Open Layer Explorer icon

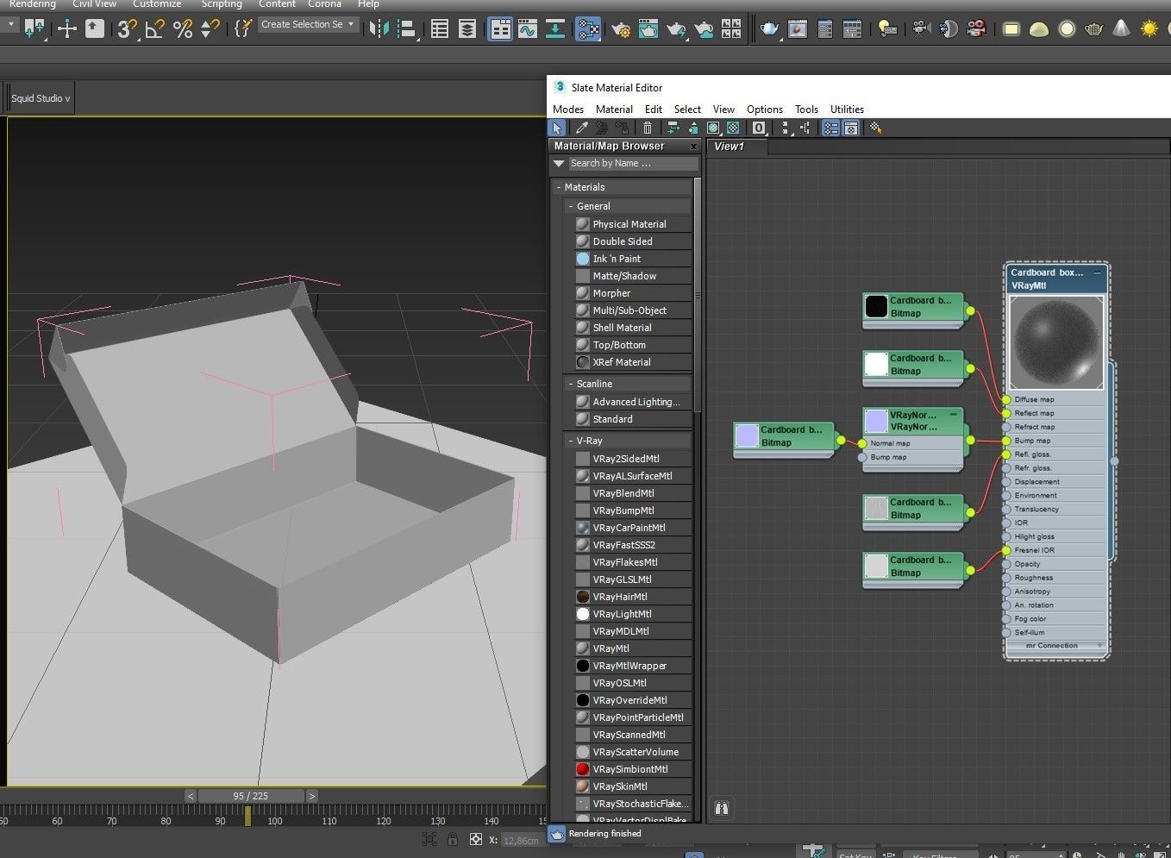pyautogui.click(x=467, y=28)
